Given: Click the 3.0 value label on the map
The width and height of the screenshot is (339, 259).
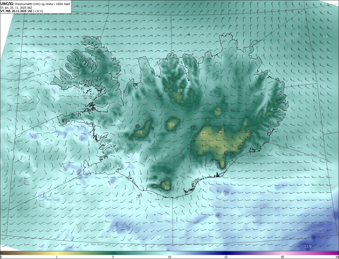Looking at the screenshot, I should point(172,125).
